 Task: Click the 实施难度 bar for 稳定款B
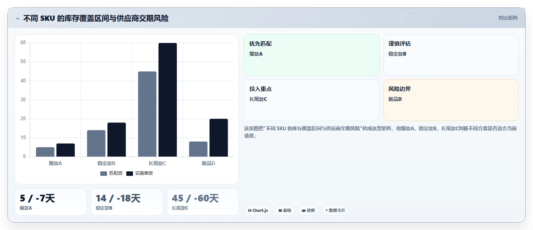click(x=117, y=139)
